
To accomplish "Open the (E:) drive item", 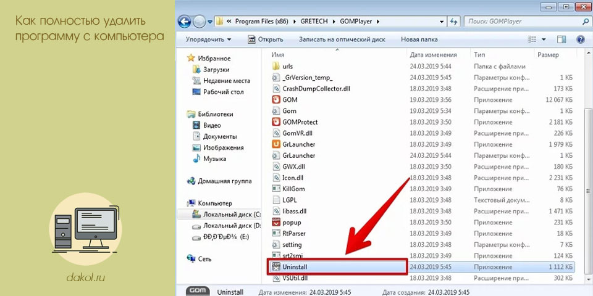I will [x=221, y=237].
